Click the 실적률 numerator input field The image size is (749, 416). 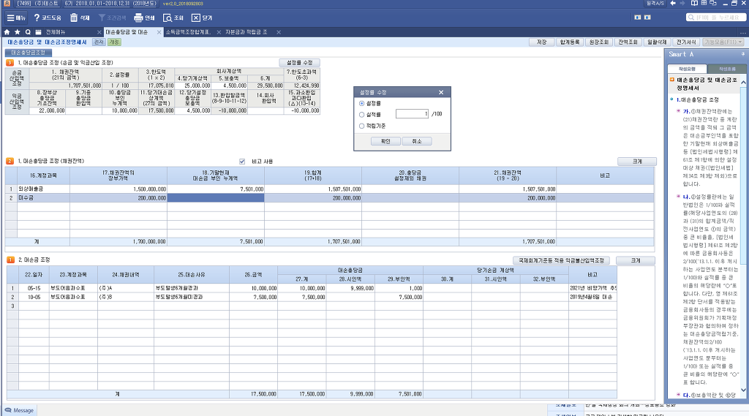[x=412, y=114]
